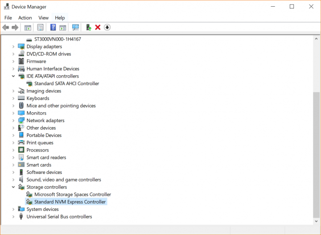Click the vertical scrollbar thumb
The image size is (321, 235).
point(316,155)
